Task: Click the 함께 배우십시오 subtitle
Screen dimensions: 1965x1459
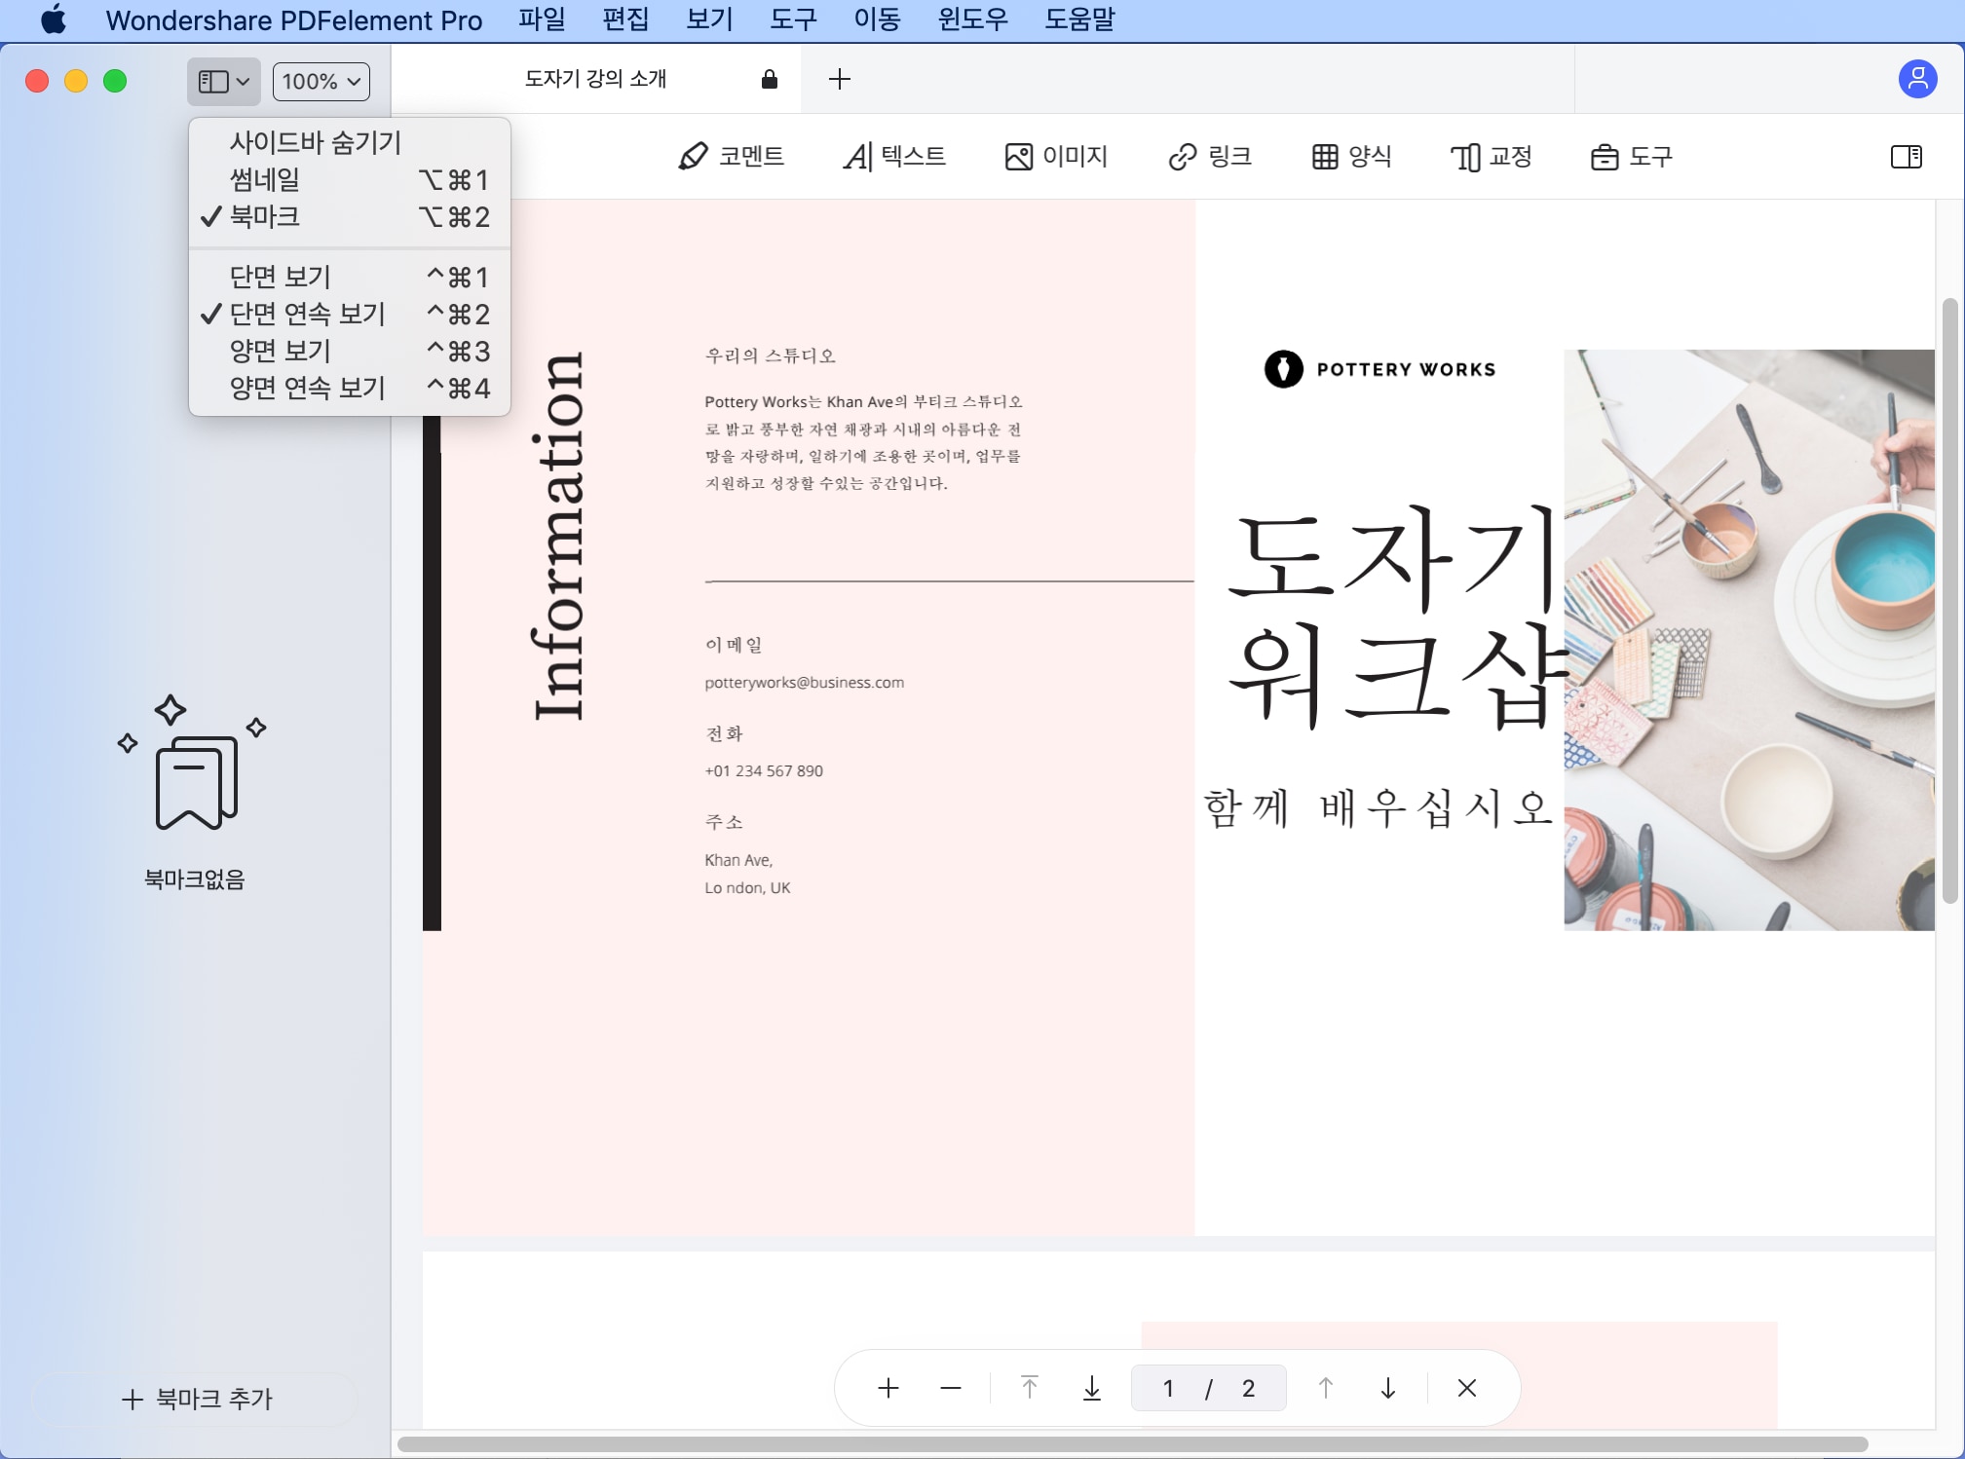Action: tap(1378, 808)
